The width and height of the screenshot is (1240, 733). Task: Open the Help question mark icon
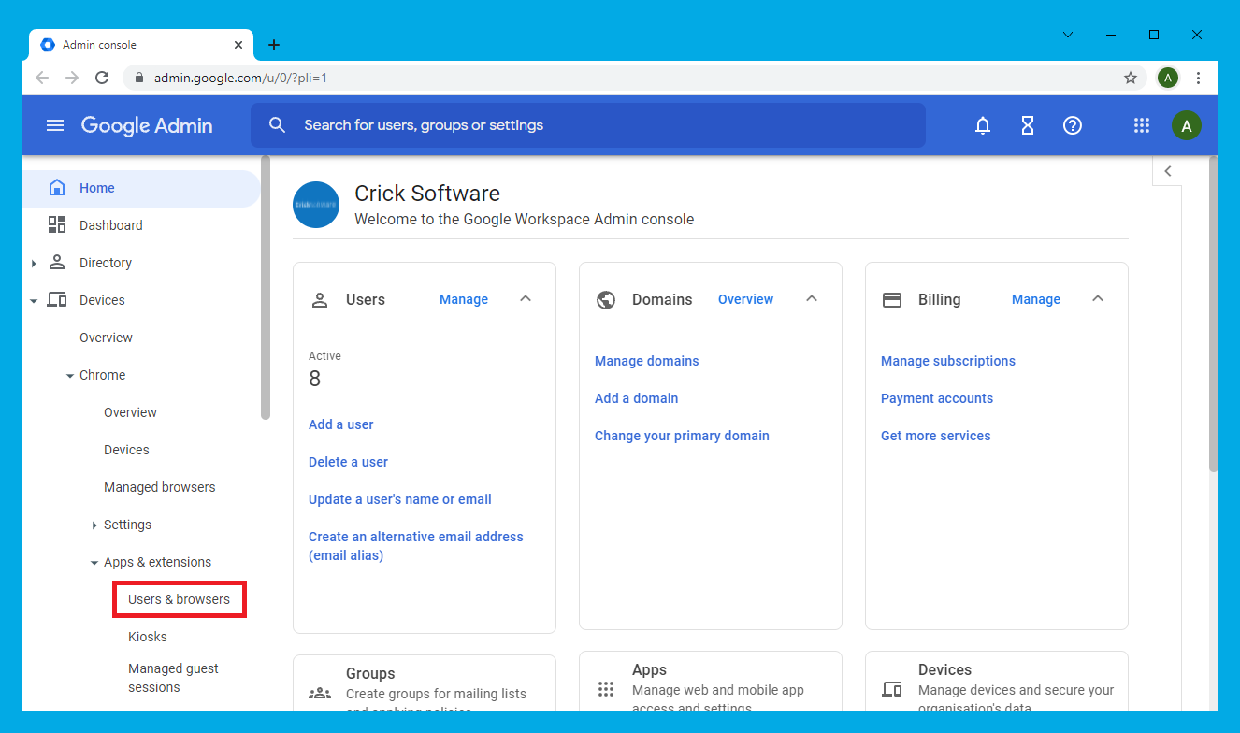click(x=1073, y=125)
